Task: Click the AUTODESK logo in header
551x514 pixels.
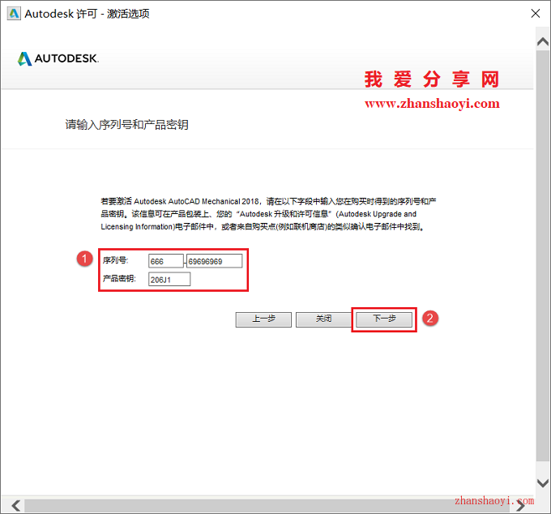Action: (x=58, y=58)
